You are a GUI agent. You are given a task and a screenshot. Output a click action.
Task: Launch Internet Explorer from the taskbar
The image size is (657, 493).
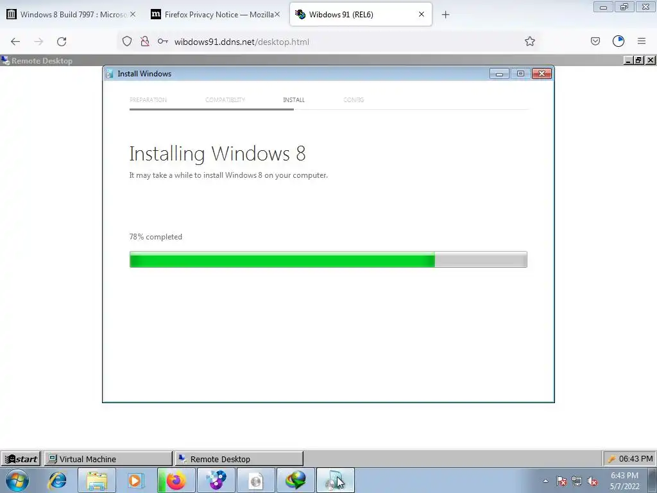click(57, 480)
